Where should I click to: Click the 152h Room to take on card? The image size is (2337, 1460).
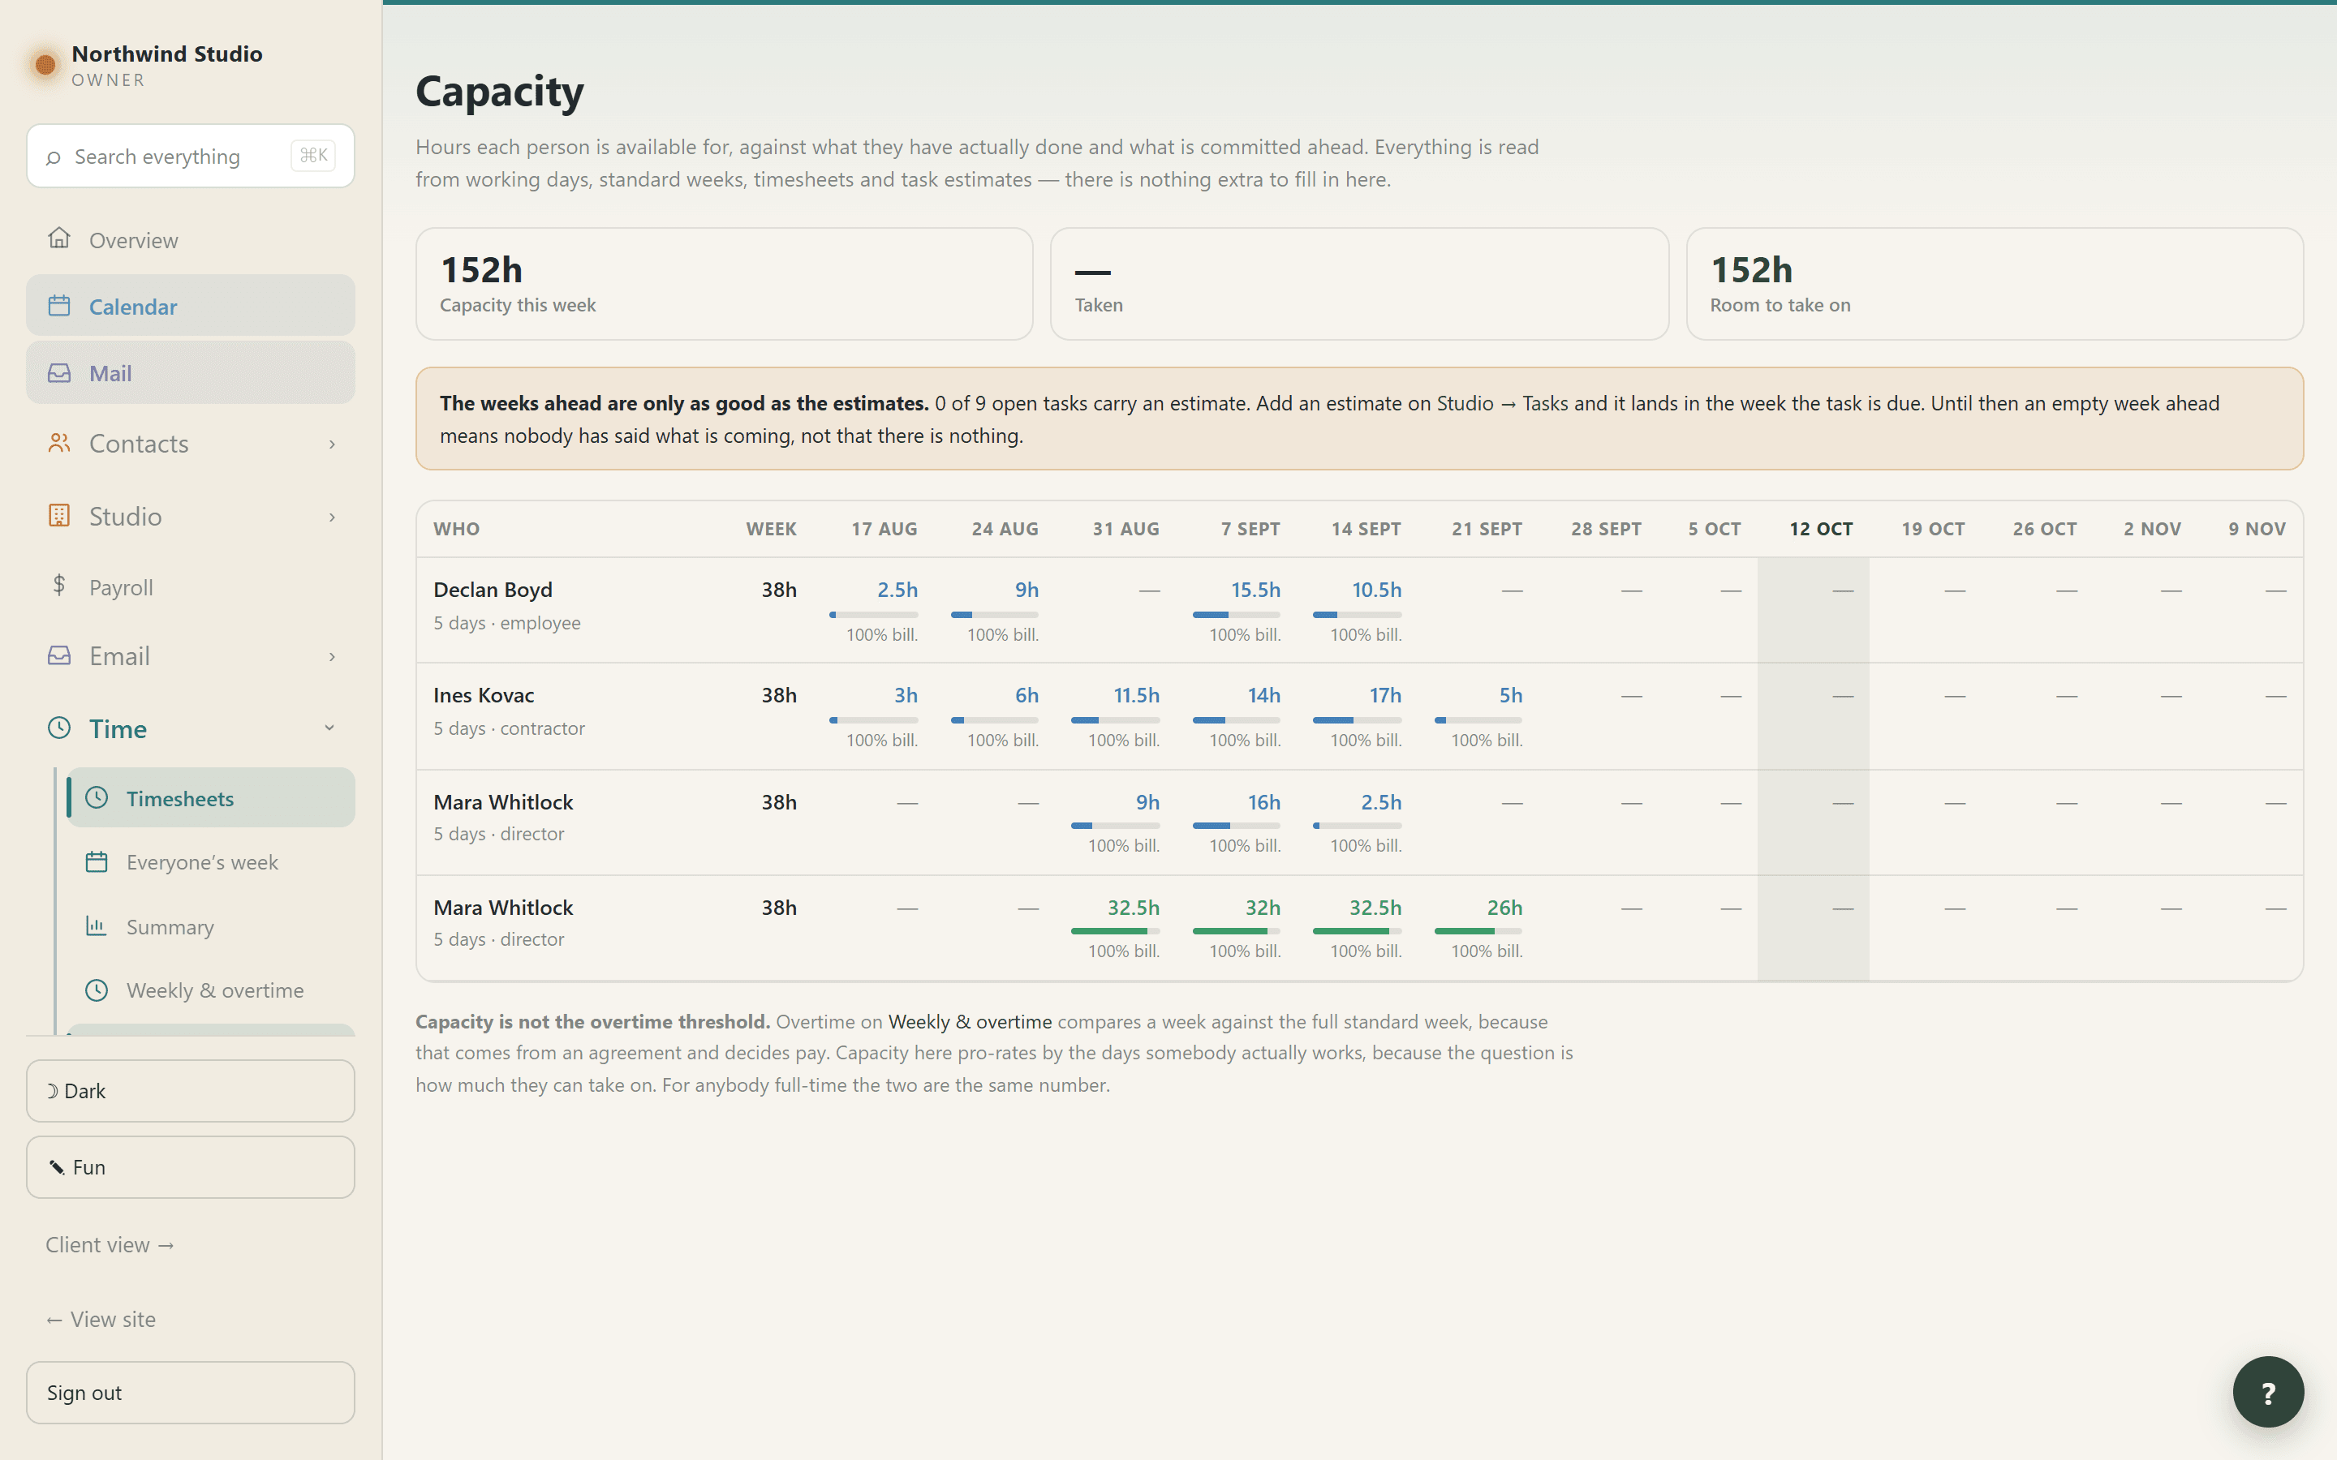click(x=1995, y=284)
